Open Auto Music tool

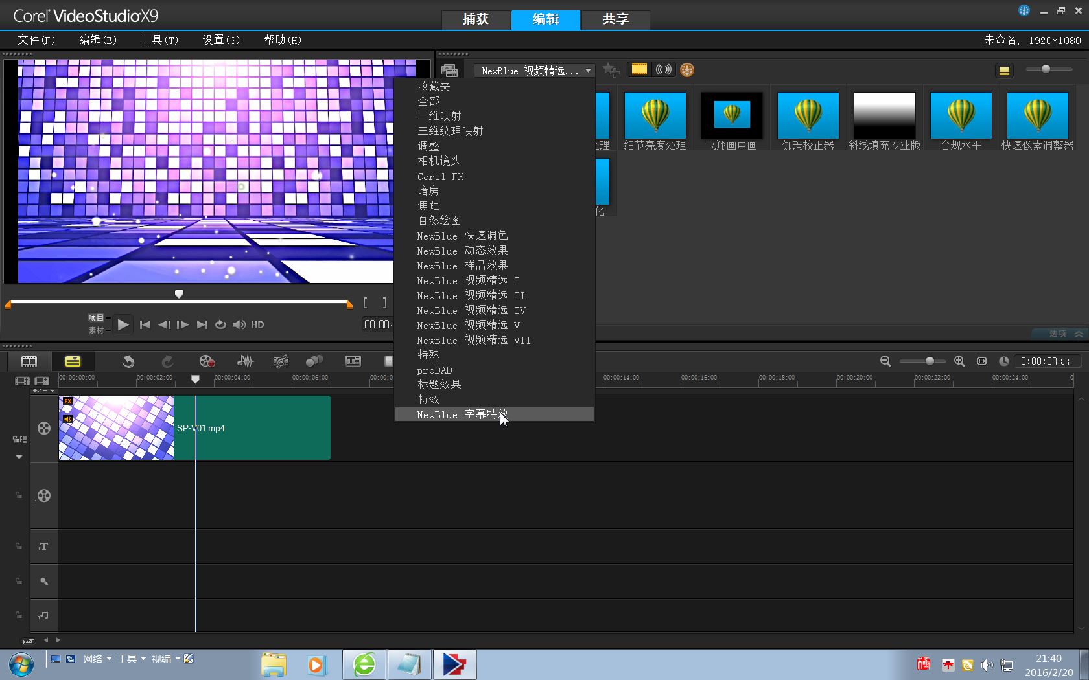tap(281, 361)
